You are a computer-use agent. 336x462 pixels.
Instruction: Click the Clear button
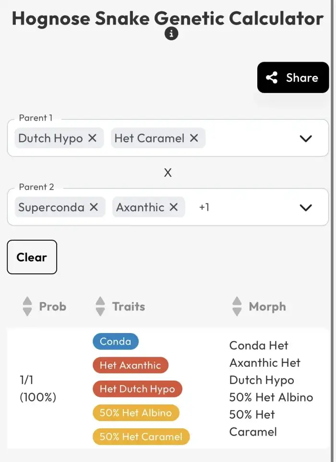point(32,257)
